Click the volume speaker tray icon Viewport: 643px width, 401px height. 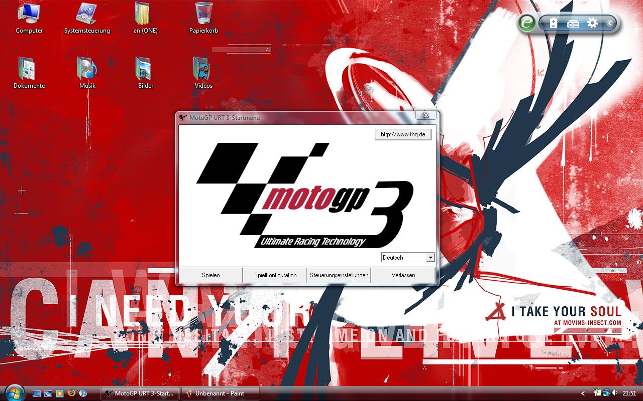click(614, 393)
